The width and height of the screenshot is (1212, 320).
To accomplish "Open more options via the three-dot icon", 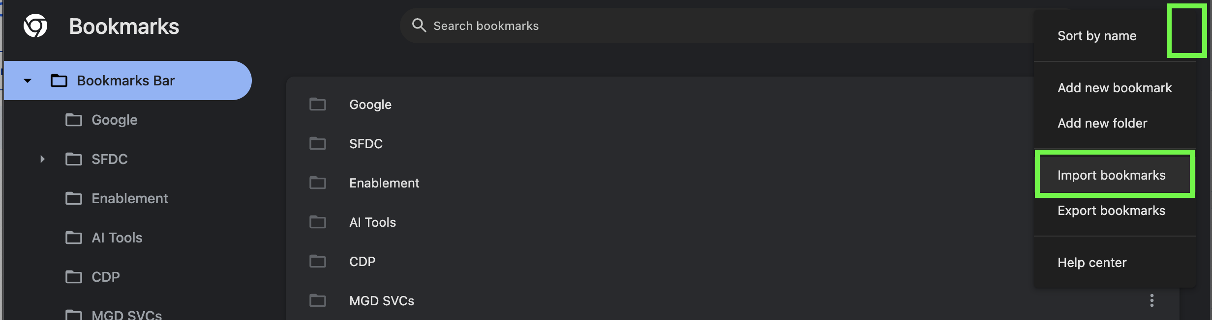I will click(1151, 300).
